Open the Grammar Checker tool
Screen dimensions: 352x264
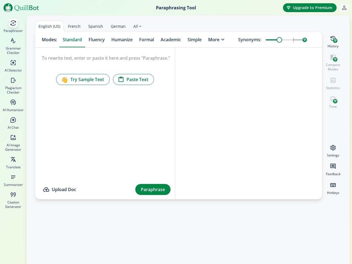coord(13,46)
